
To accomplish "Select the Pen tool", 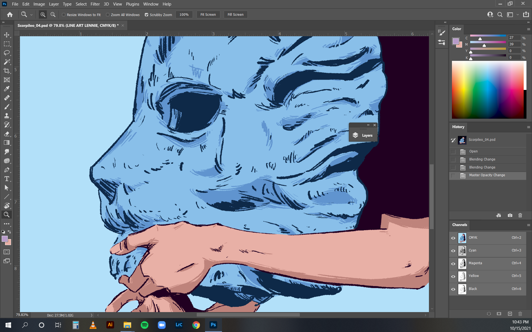I will click(x=7, y=170).
